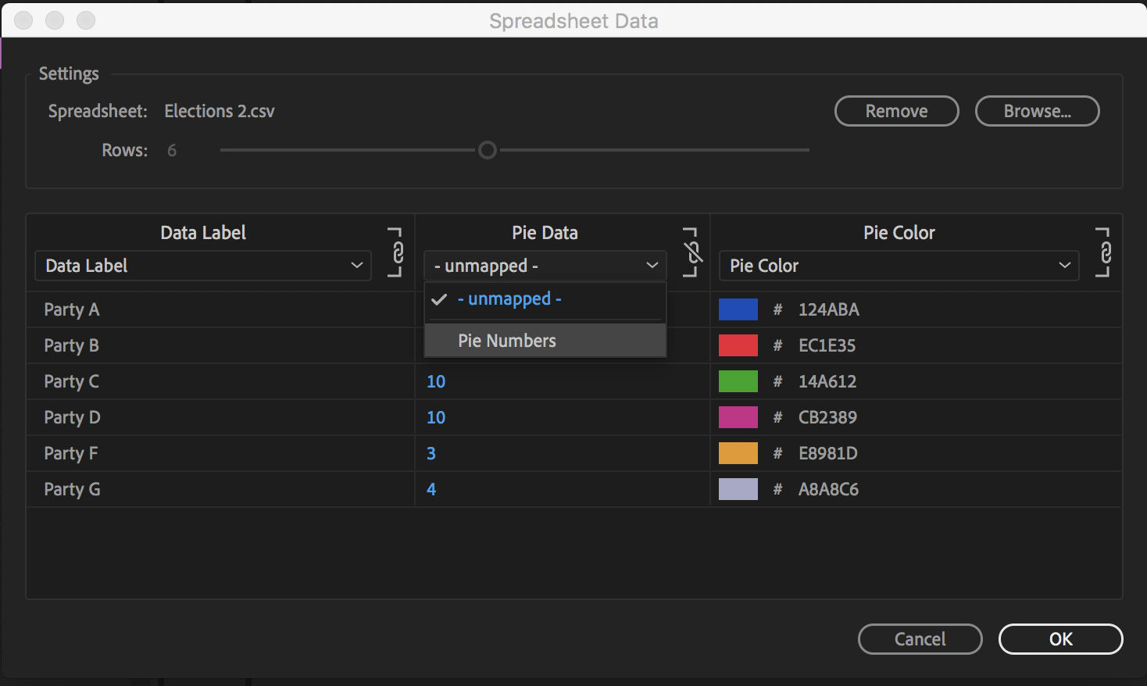Click the broken link icon beside Pie Data
Image resolution: width=1147 pixels, height=686 pixels.
point(691,252)
